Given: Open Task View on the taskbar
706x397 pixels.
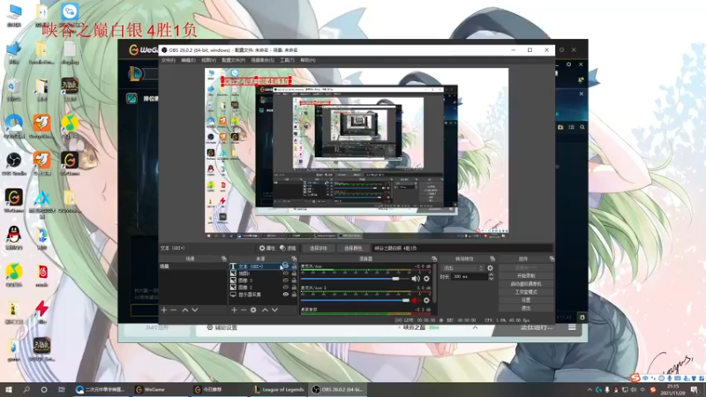Looking at the screenshot, I should click(62, 389).
